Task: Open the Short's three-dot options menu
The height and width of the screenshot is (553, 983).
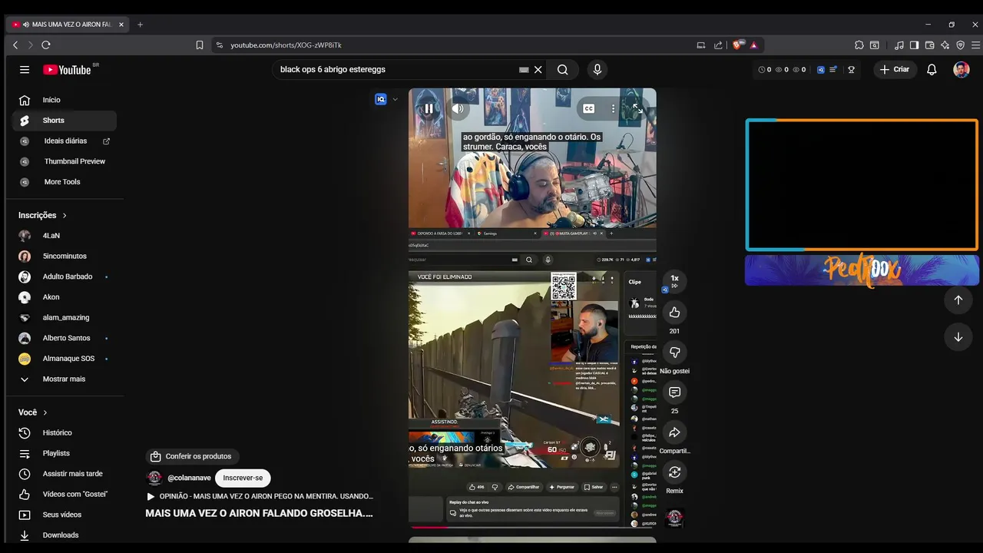Action: [x=613, y=108]
